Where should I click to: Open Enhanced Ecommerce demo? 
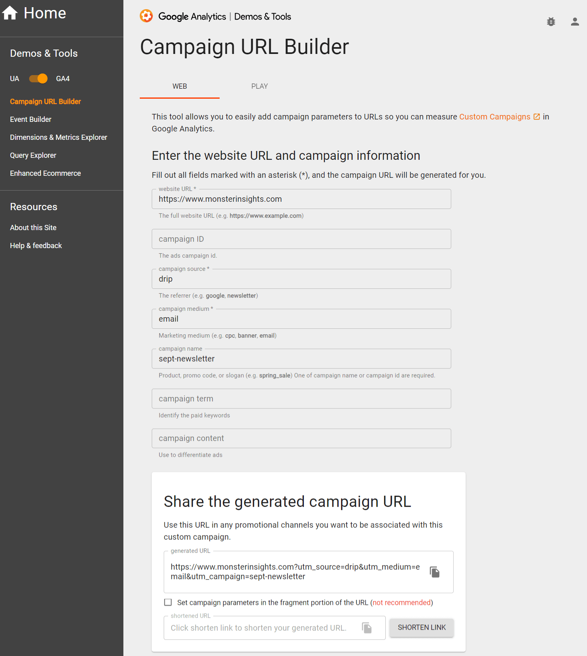[45, 173]
